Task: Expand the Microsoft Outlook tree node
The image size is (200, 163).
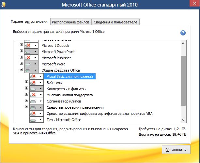Action: click(21, 45)
